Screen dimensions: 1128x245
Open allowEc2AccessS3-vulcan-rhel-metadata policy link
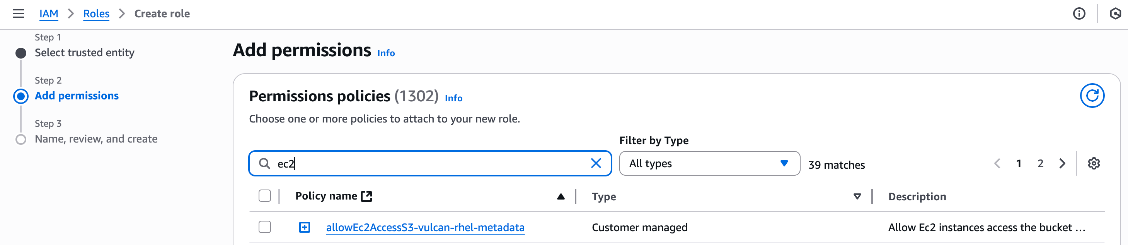click(425, 227)
